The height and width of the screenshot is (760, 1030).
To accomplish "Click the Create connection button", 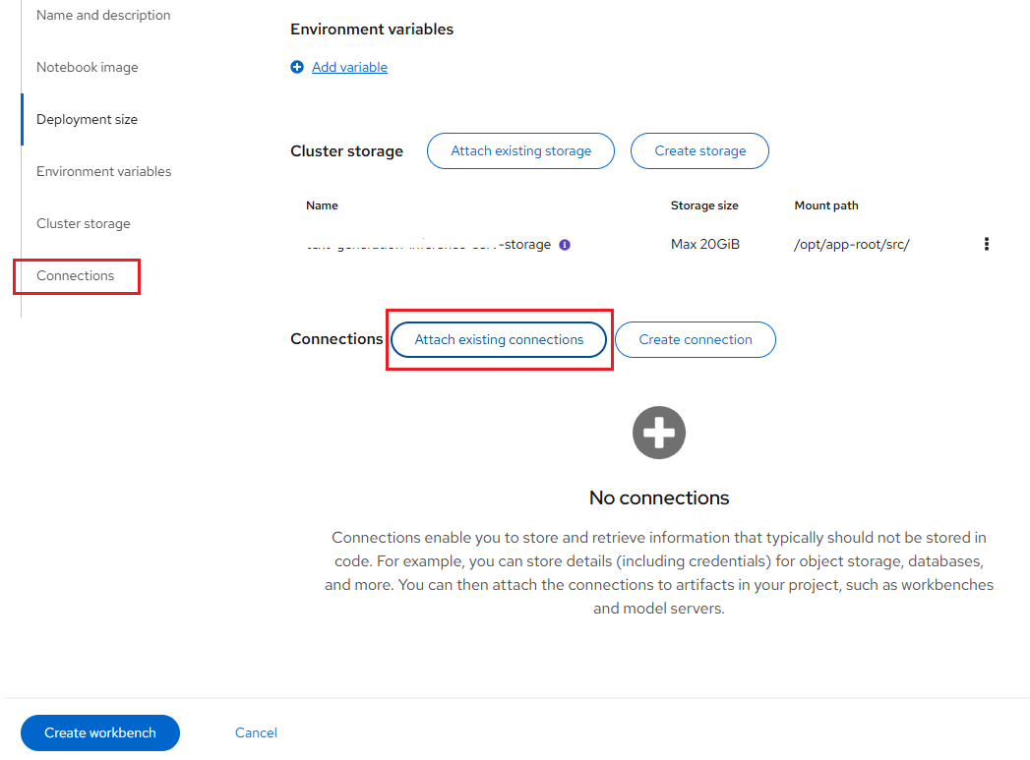I will [696, 340].
